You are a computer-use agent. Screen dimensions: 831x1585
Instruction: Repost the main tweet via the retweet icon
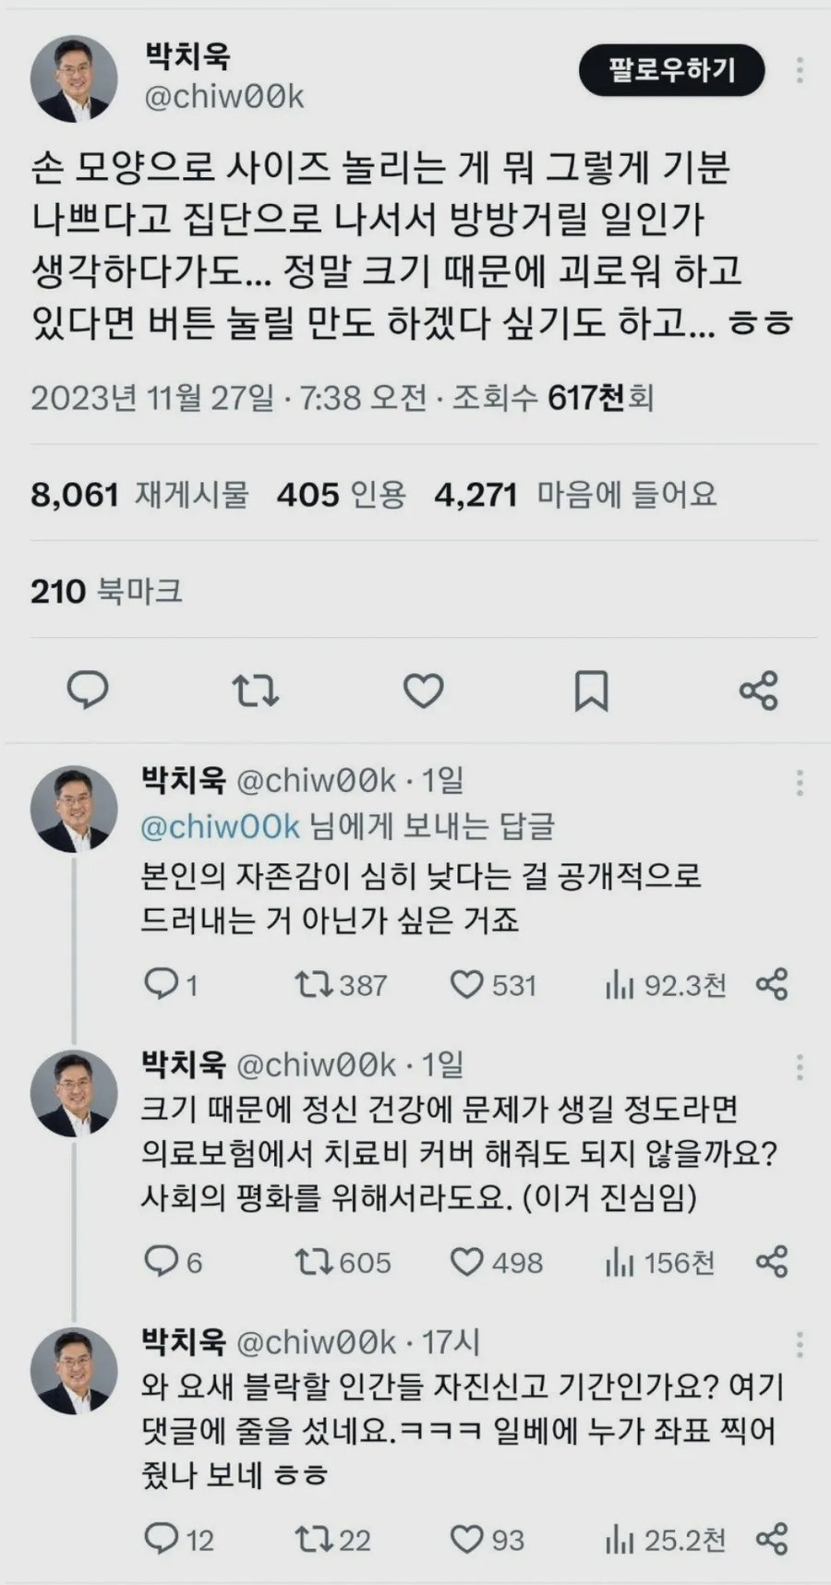click(x=256, y=689)
